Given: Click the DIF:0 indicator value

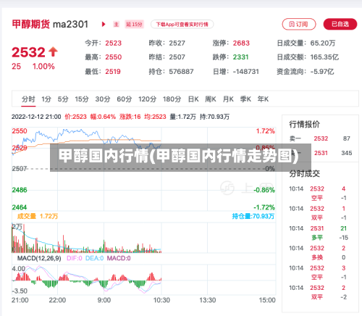Looking at the screenshot, I should (75, 258).
